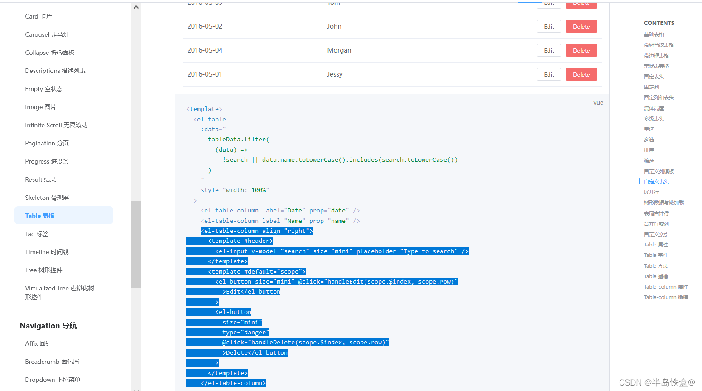Image resolution: width=702 pixels, height=391 pixels.
Task: Select Result 结果 sidebar item
Action: click(41, 179)
